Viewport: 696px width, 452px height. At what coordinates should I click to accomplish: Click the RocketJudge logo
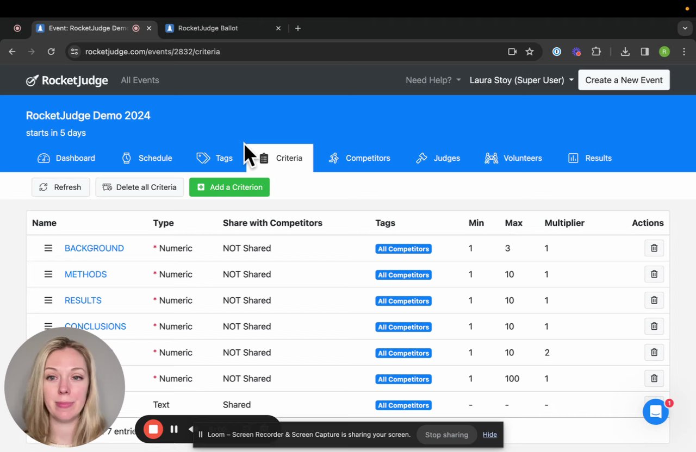[x=67, y=80]
